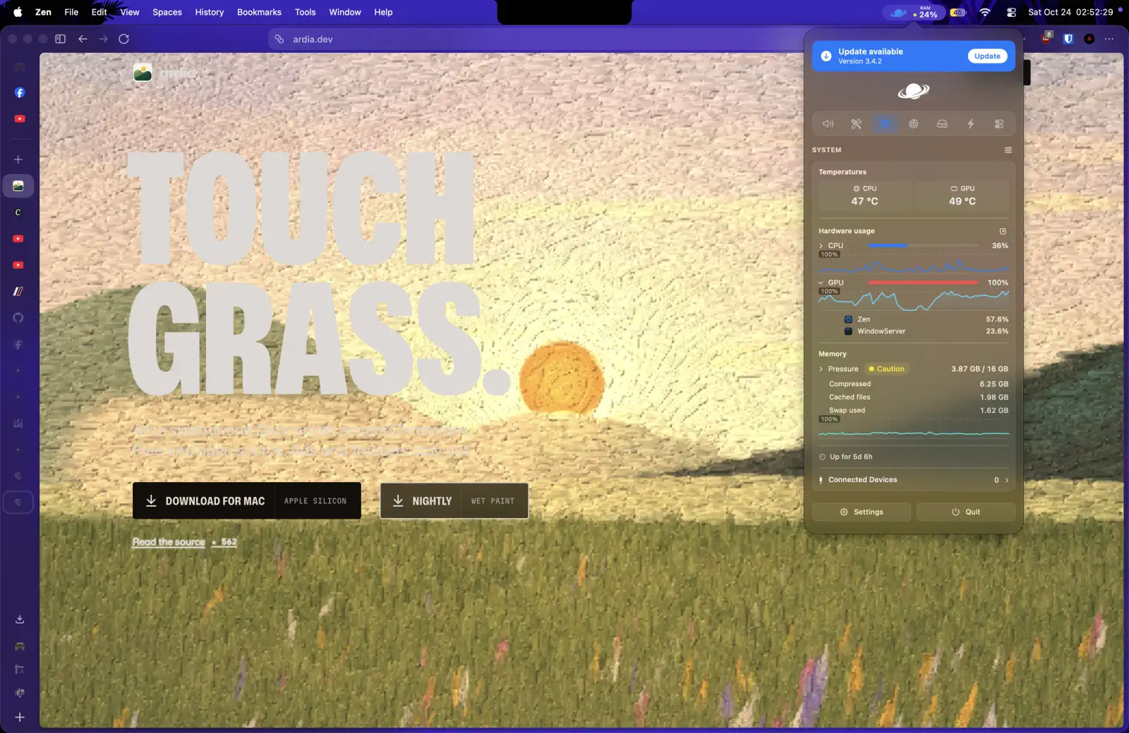This screenshot has width=1129, height=733.
Task: Click the GPU usage red bar
Action: (923, 283)
